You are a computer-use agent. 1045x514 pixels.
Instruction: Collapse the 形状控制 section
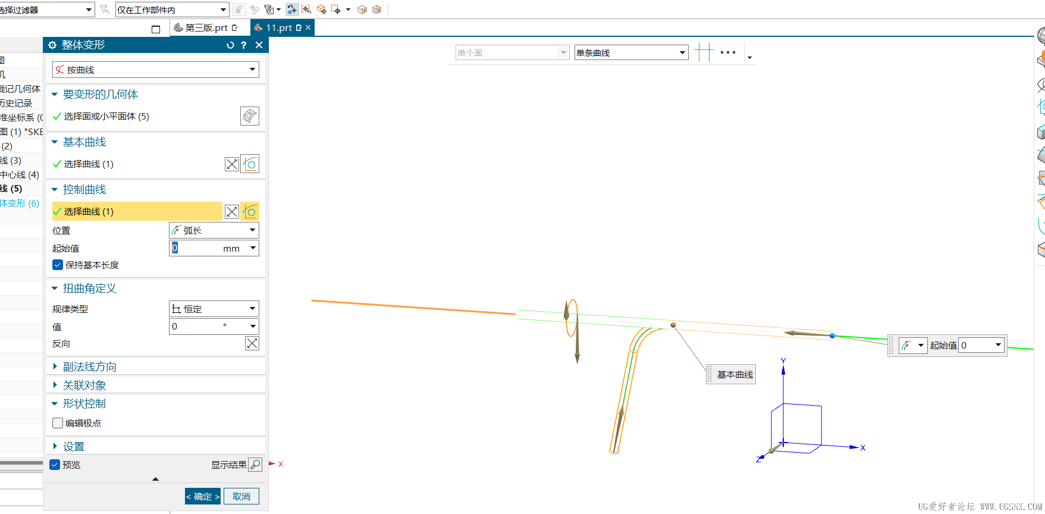[x=55, y=404]
